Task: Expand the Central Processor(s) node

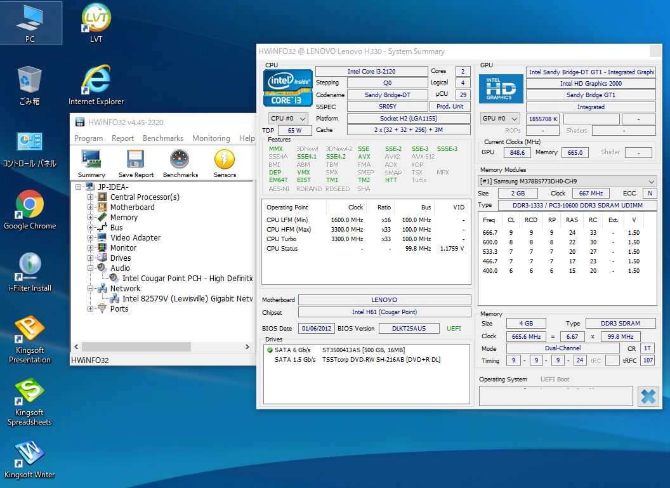Action: [x=90, y=197]
